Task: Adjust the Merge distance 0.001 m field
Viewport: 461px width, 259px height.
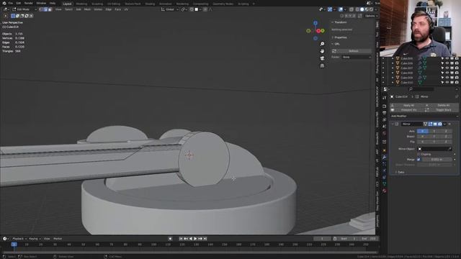Action: pos(437,160)
